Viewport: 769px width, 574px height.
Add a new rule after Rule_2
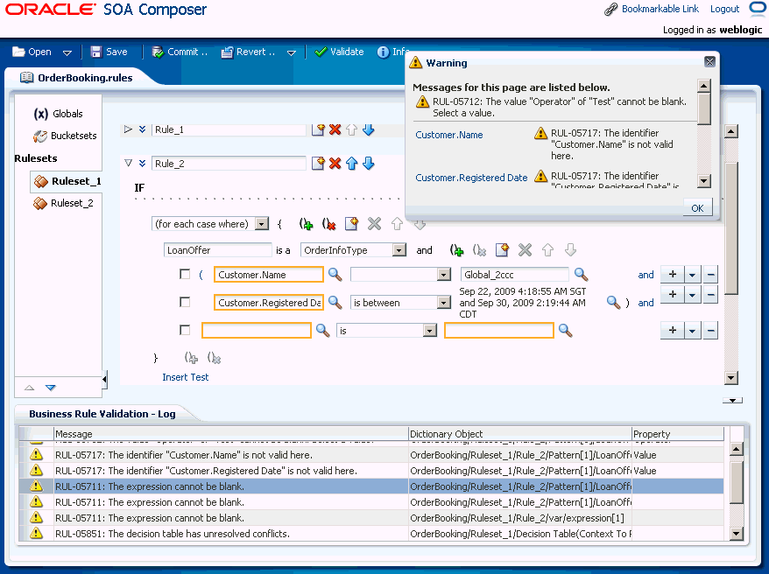318,164
